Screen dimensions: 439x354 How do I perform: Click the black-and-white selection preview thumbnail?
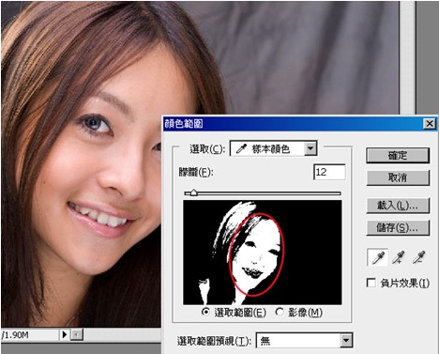point(263,253)
